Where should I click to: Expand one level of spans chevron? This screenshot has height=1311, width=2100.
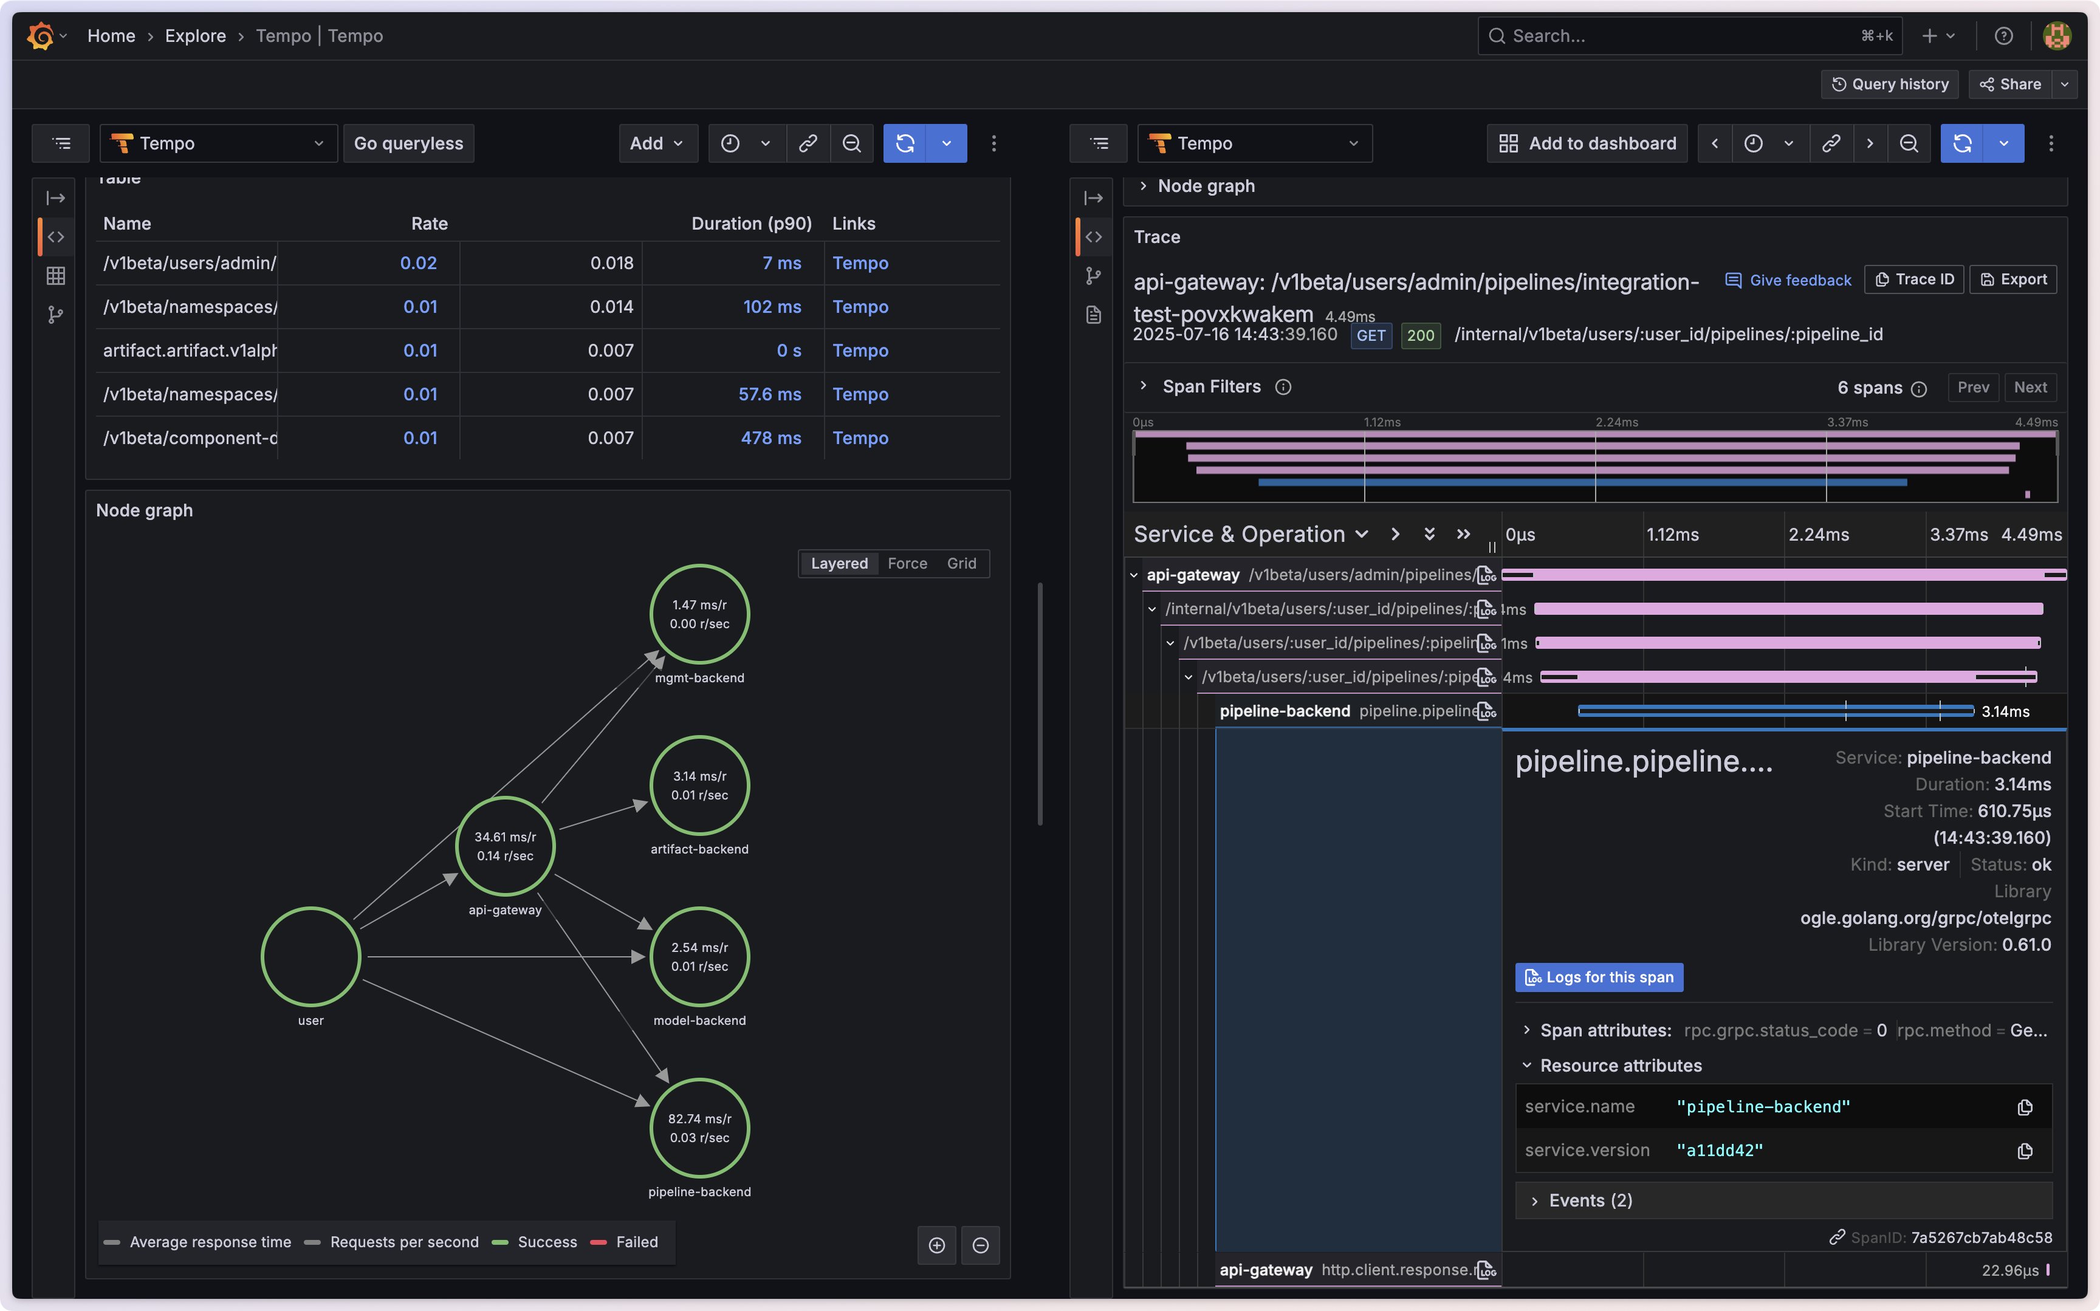tap(1395, 534)
